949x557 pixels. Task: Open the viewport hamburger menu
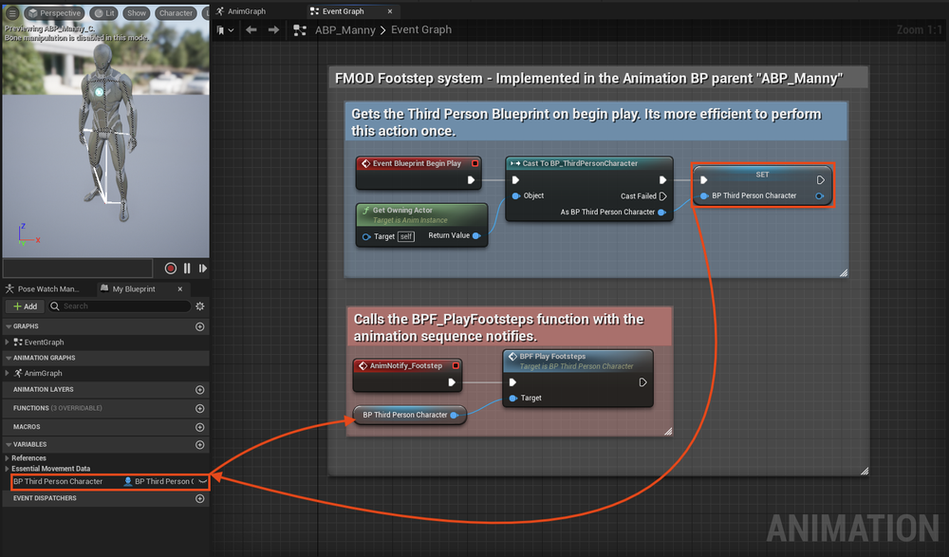tap(11, 12)
